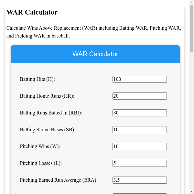The width and height of the screenshot is (194, 194).
Task: Select the Earned Run Average input field
Action: click(139, 180)
